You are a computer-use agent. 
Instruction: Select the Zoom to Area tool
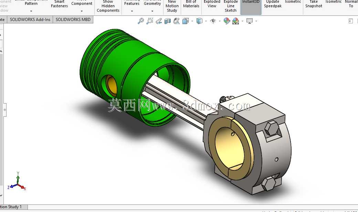tap(150, 21)
